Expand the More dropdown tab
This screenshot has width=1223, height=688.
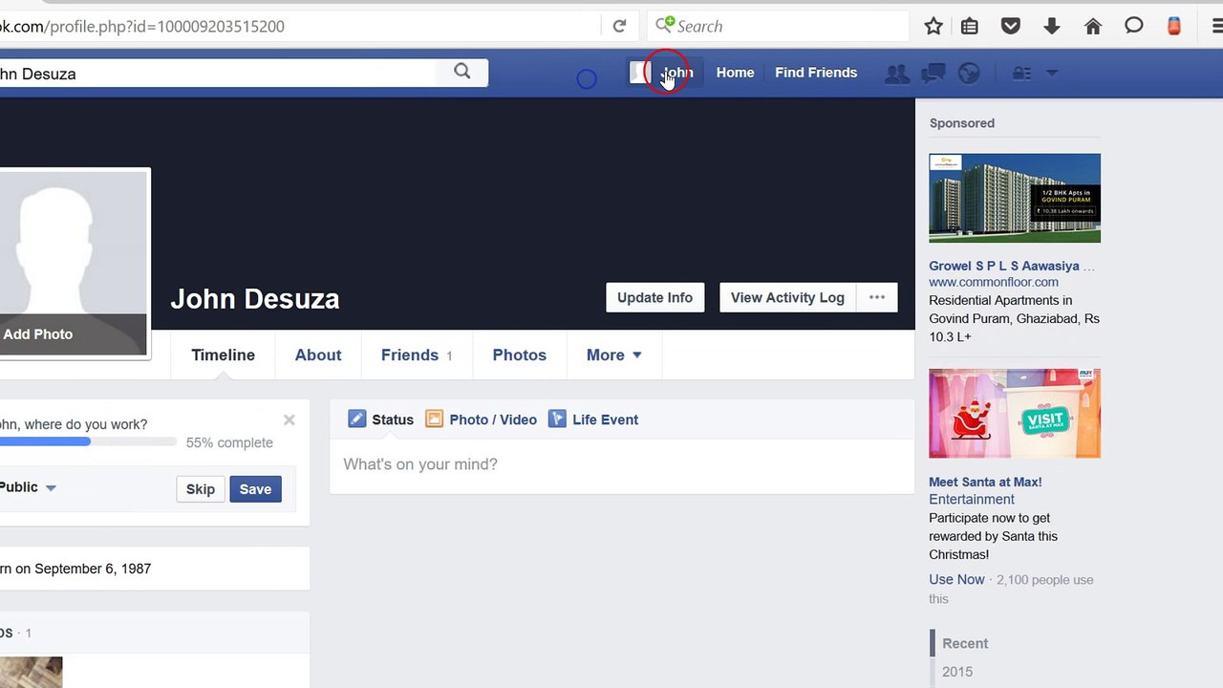tap(614, 355)
